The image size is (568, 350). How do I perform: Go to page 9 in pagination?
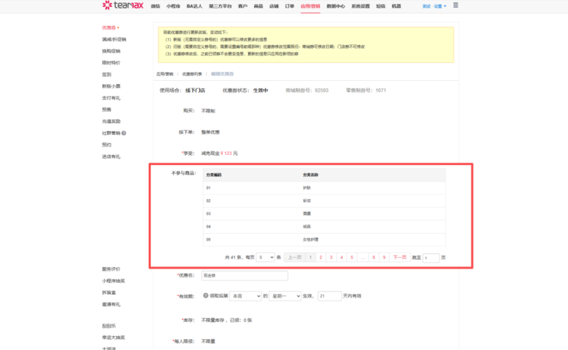384,258
